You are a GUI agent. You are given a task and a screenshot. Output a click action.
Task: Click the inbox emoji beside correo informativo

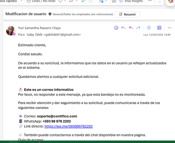(21, 90)
